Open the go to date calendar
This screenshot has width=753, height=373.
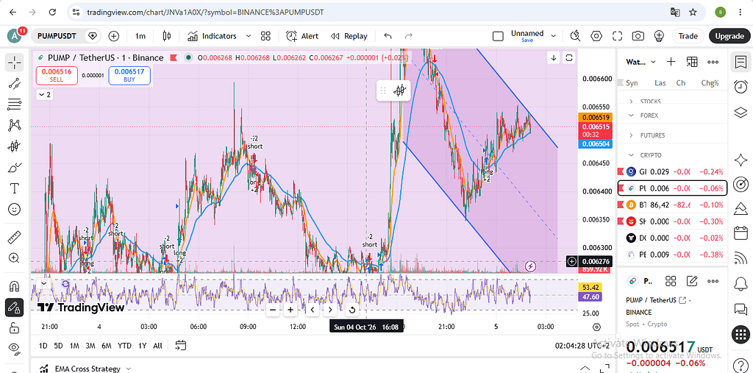[181, 345]
